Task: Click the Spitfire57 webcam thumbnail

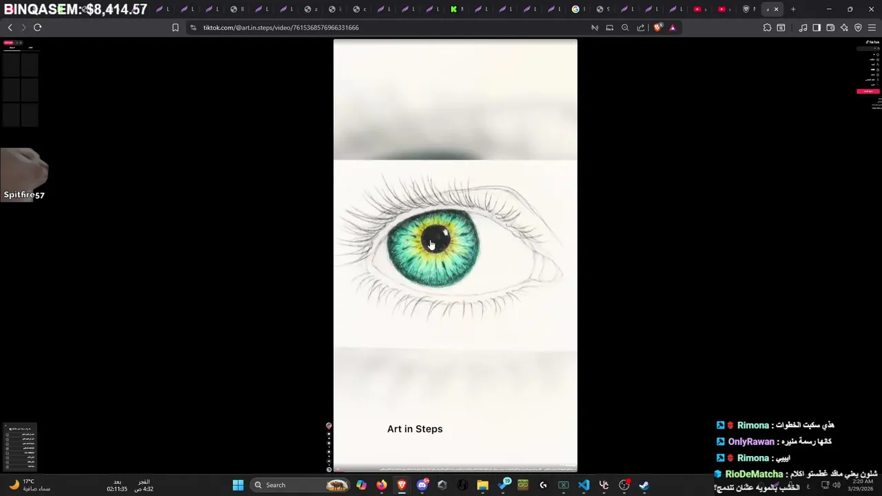Action: (24, 174)
